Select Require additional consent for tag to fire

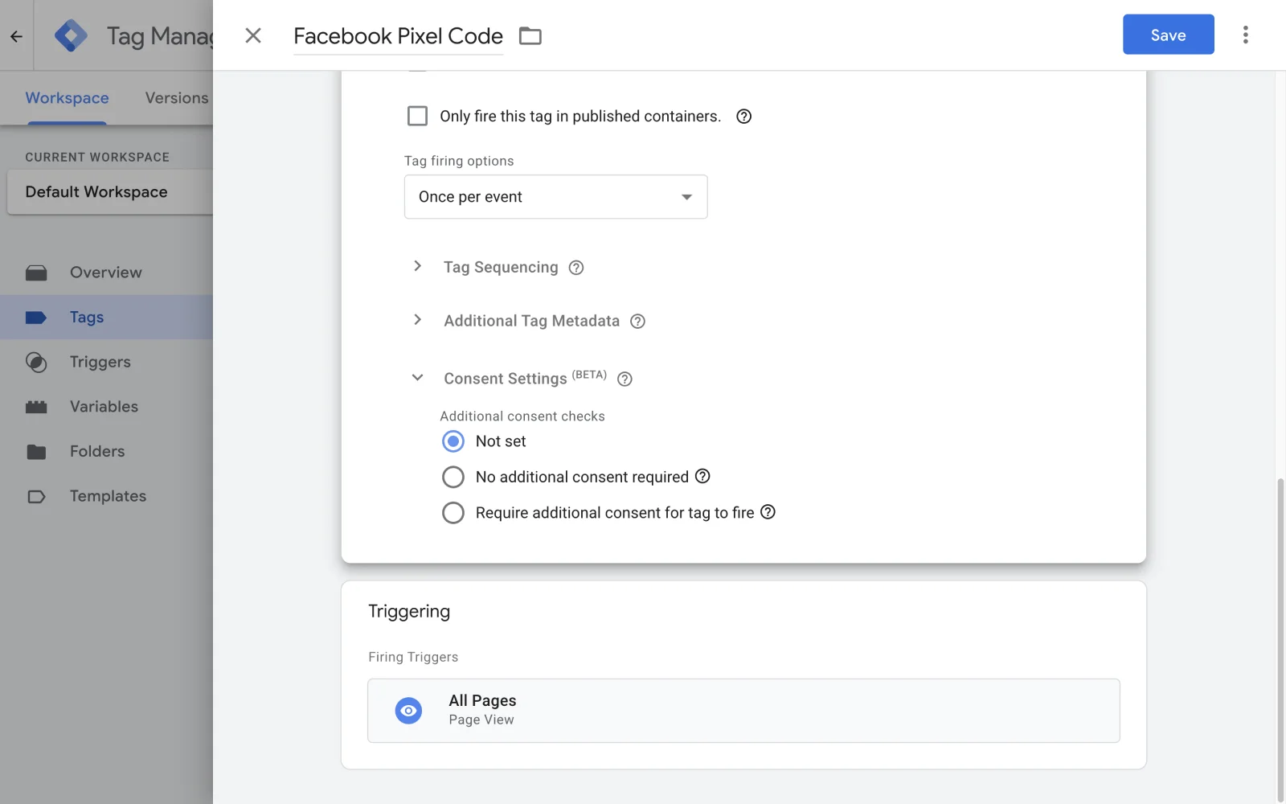[x=453, y=513]
